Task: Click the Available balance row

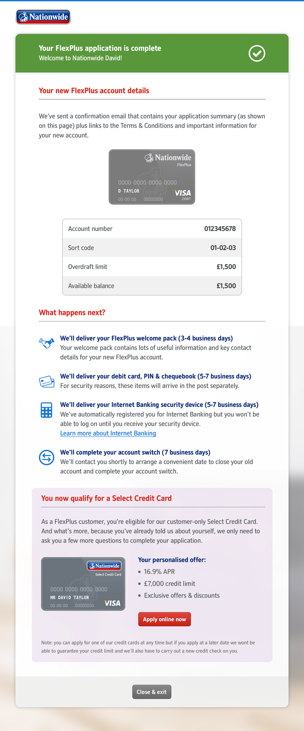Action: [x=152, y=286]
